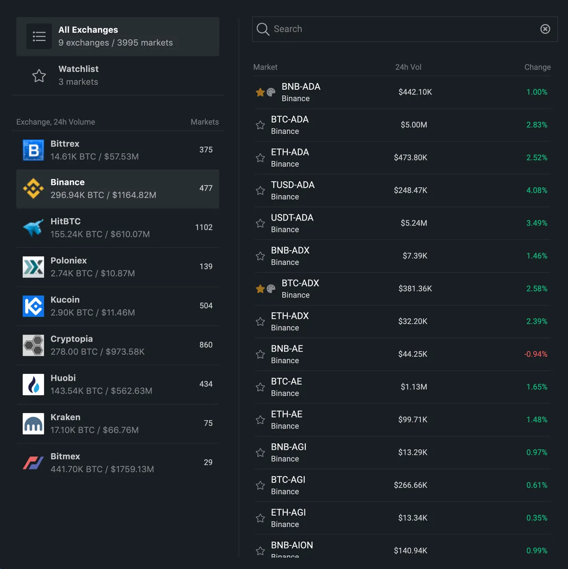Sort by the Market column header
The height and width of the screenshot is (569, 568).
point(265,67)
